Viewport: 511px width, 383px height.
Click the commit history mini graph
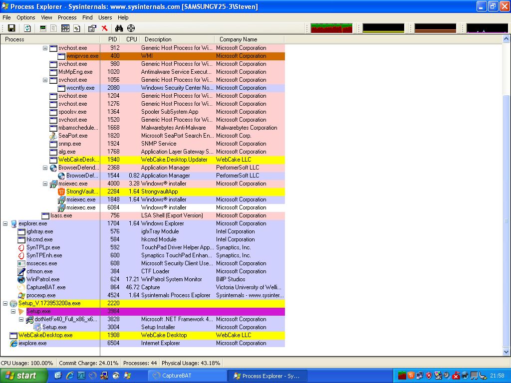pos(383,28)
